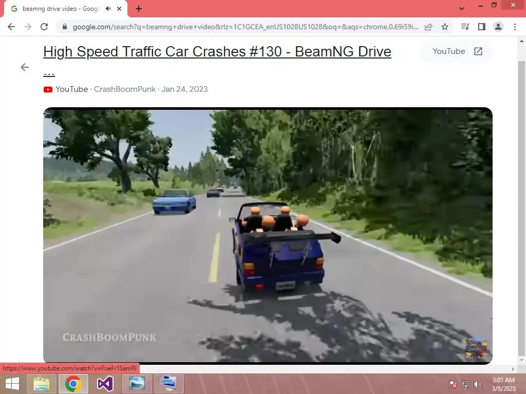Viewport: 526px width, 394px height.
Task: Click the network tray icon
Action: (x=465, y=384)
